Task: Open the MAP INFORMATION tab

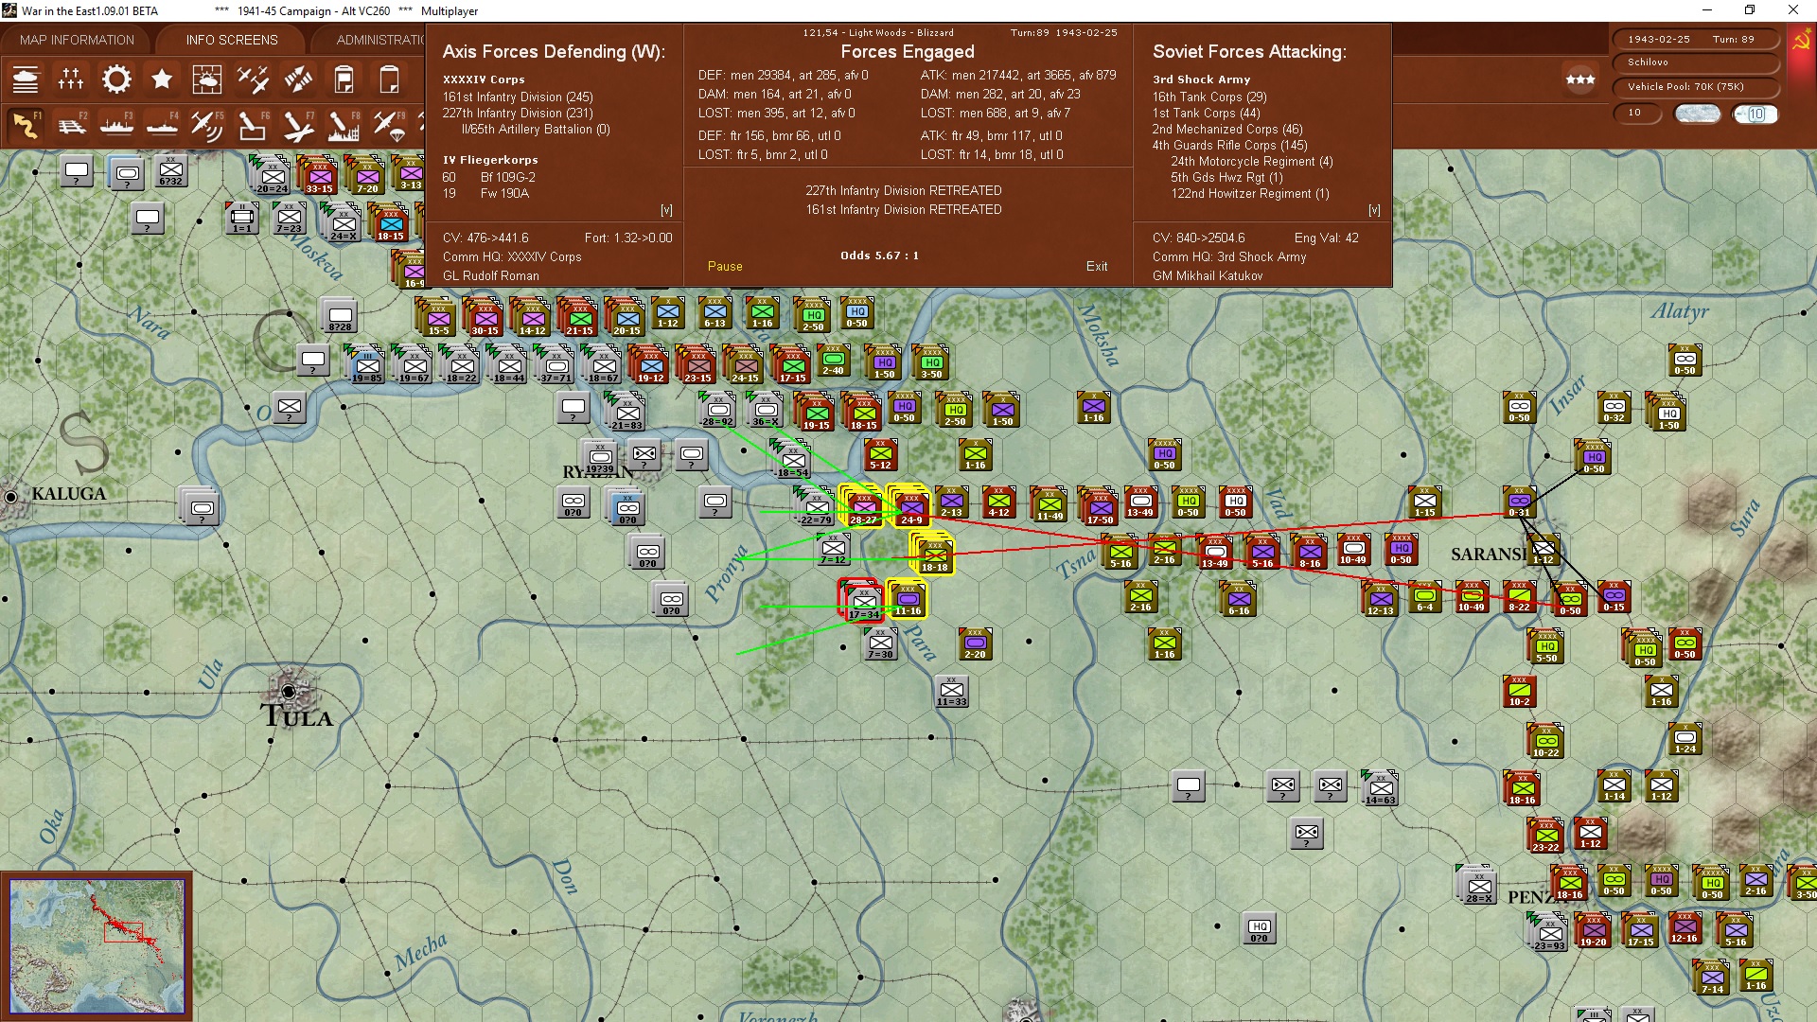Action: [x=77, y=40]
